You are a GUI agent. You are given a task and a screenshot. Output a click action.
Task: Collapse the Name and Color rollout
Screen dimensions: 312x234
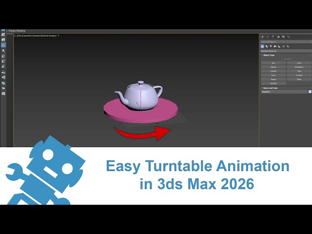(270, 88)
